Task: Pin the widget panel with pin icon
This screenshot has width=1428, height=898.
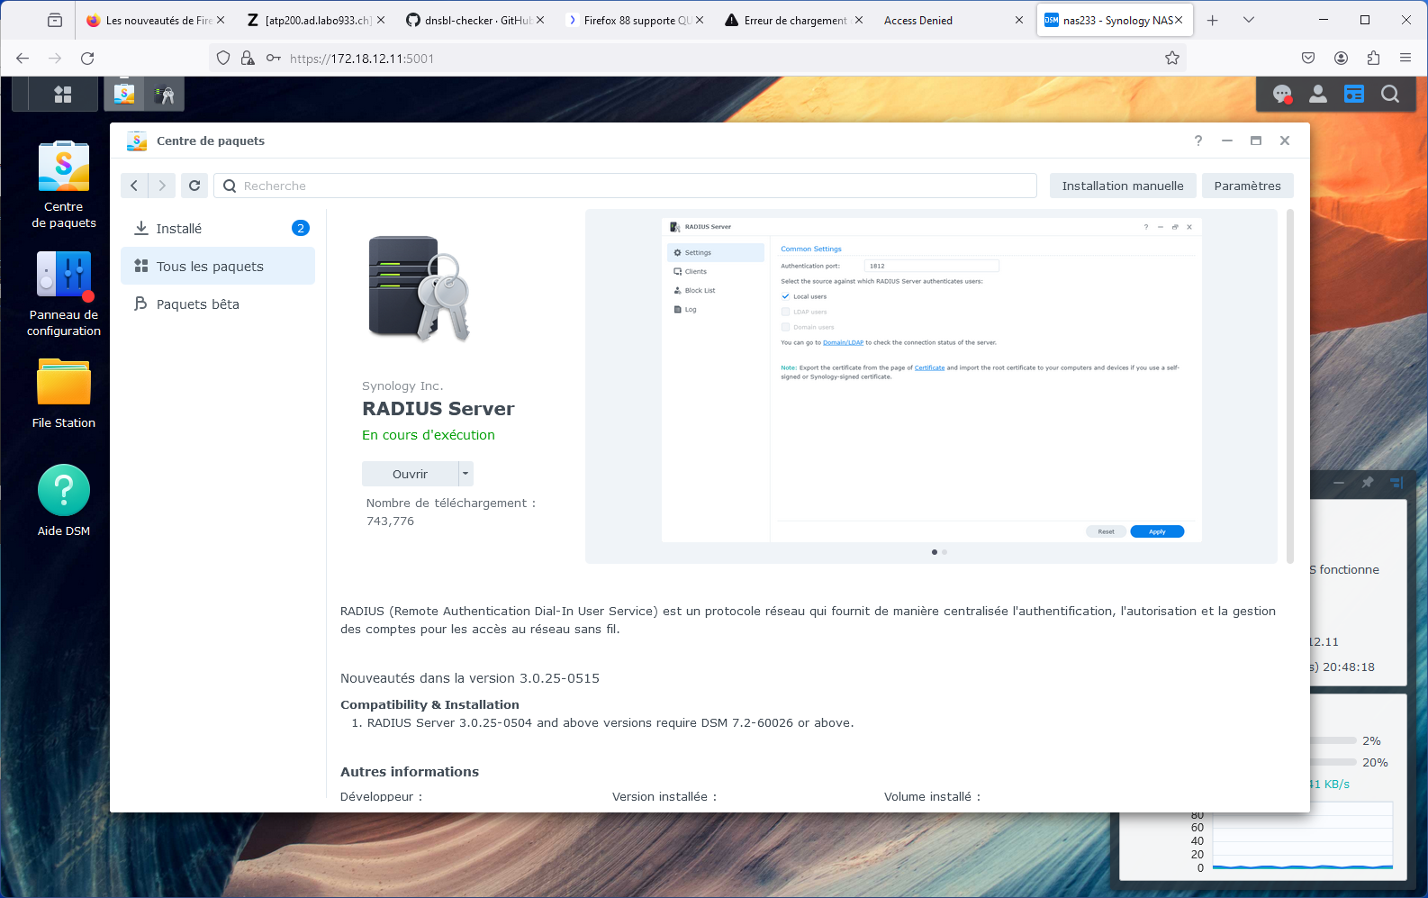Action: click(1368, 483)
